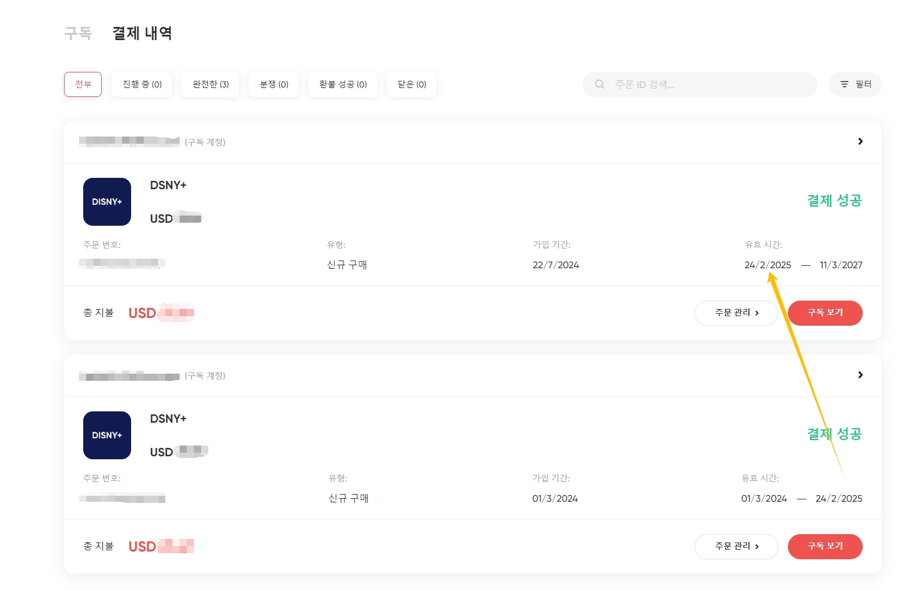Show orders under 분쟁 (0)

tap(274, 84)
